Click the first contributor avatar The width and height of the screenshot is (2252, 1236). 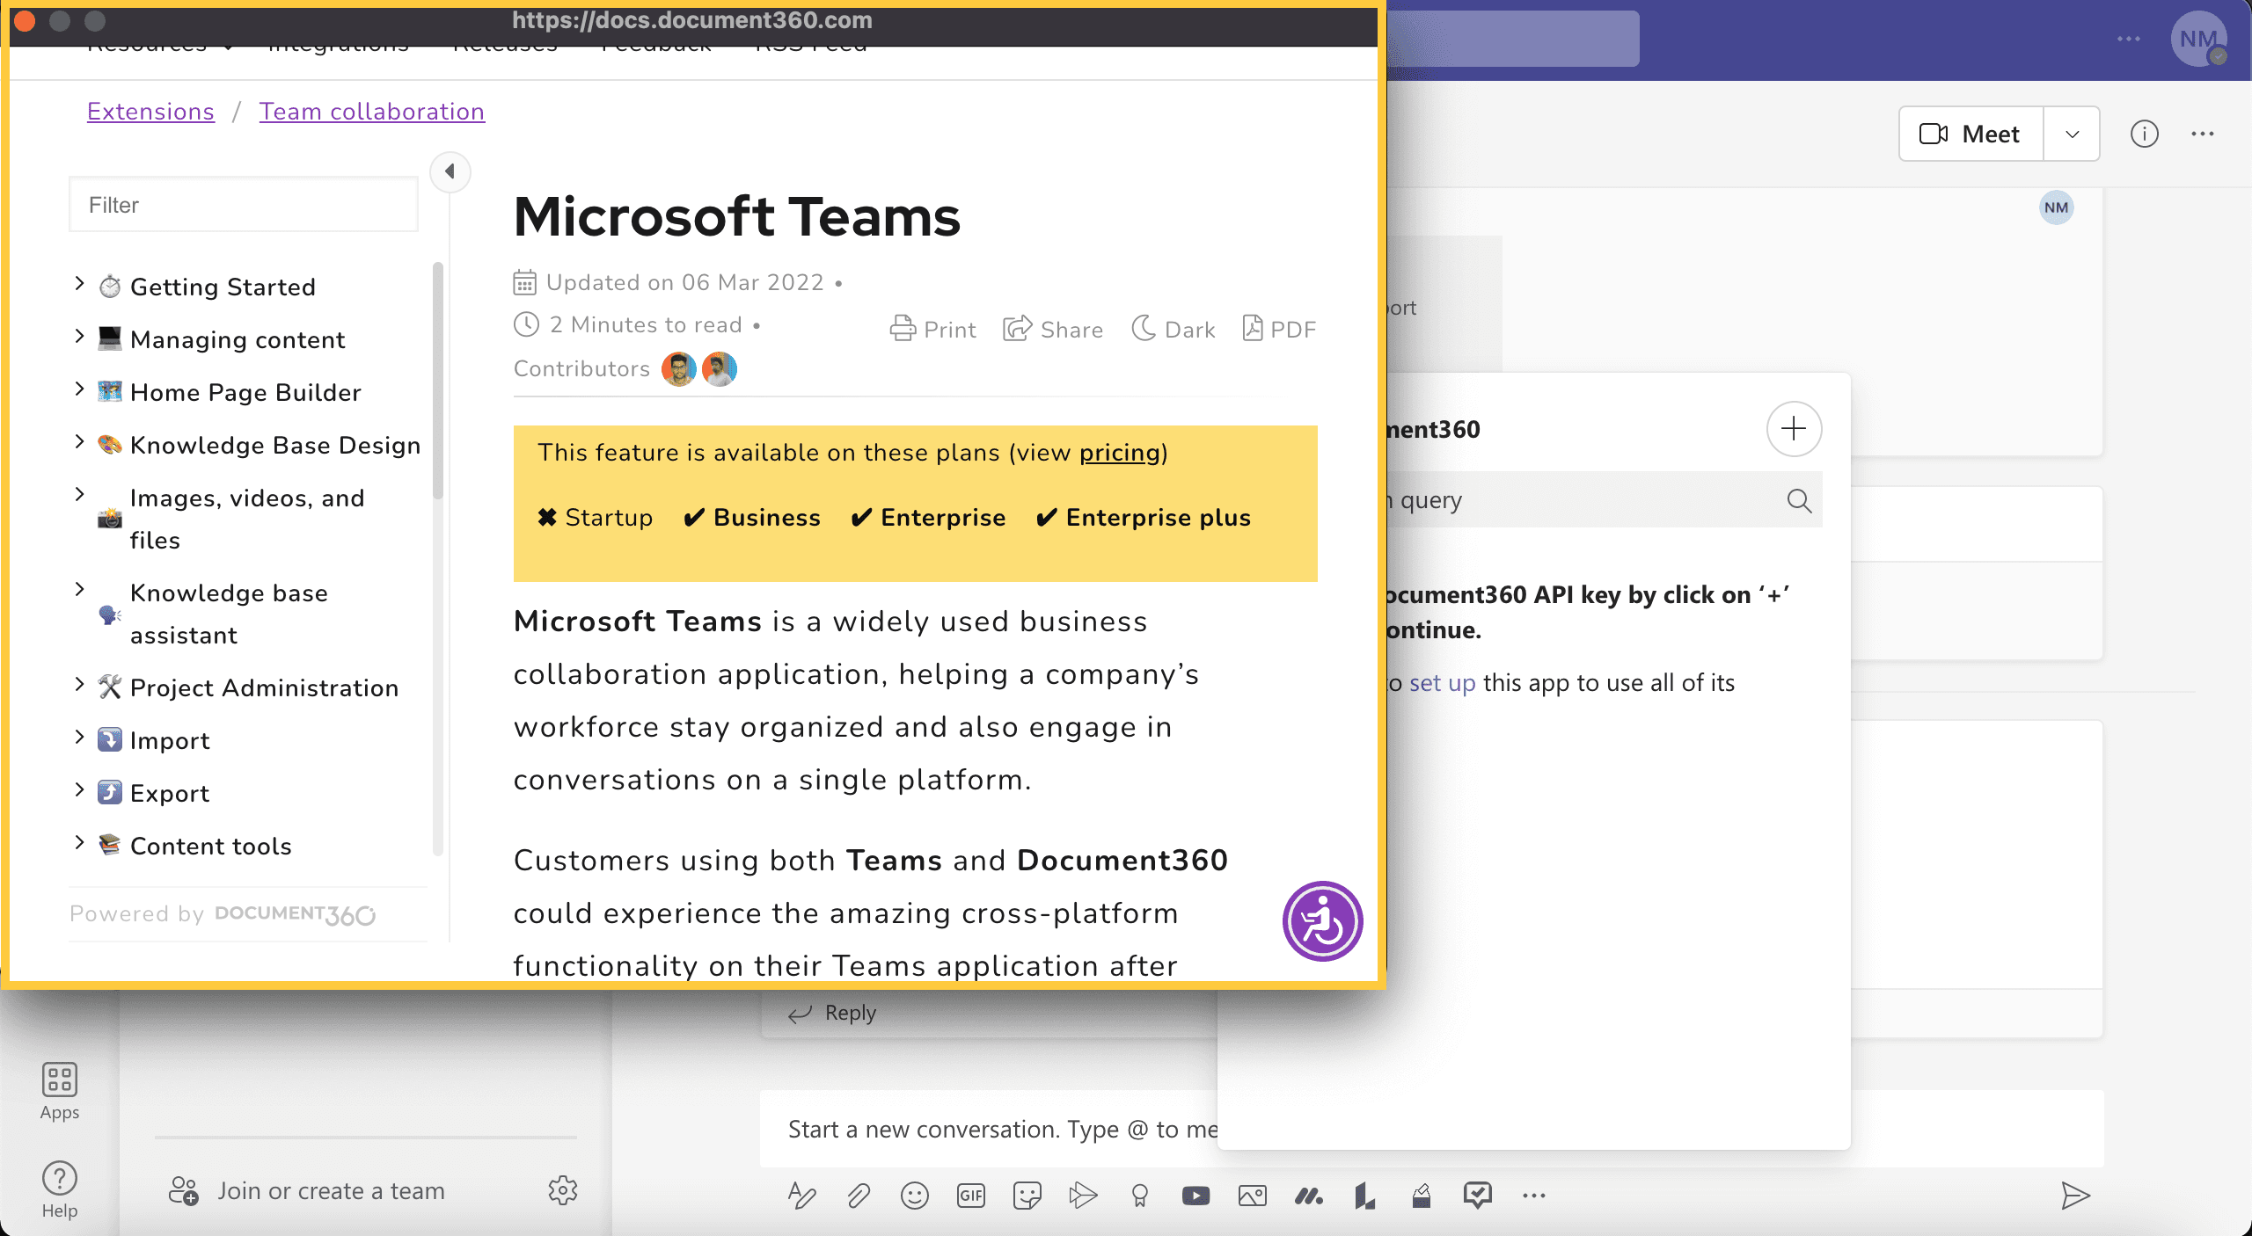click(678, 369)
